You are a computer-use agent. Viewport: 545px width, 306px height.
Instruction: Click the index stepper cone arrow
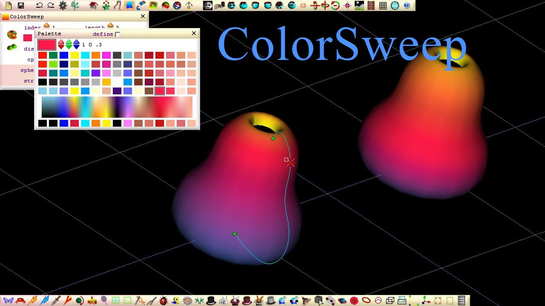click(x=46, y=26)
